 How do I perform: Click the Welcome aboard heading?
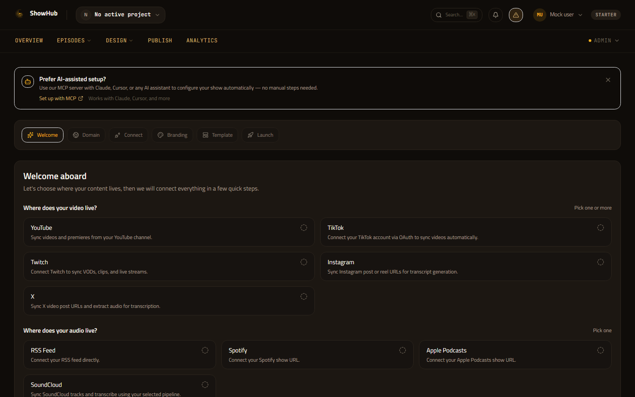(x=55, y=176)
